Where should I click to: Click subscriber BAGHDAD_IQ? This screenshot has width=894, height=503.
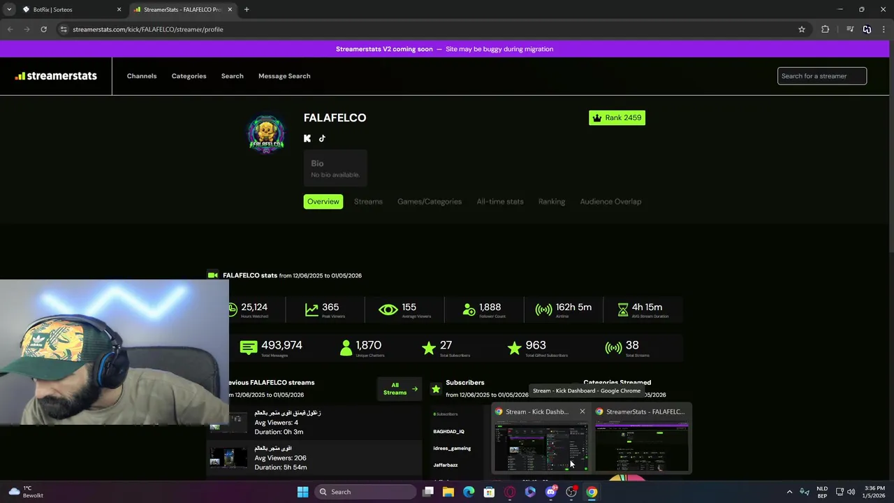pos(448,432)
